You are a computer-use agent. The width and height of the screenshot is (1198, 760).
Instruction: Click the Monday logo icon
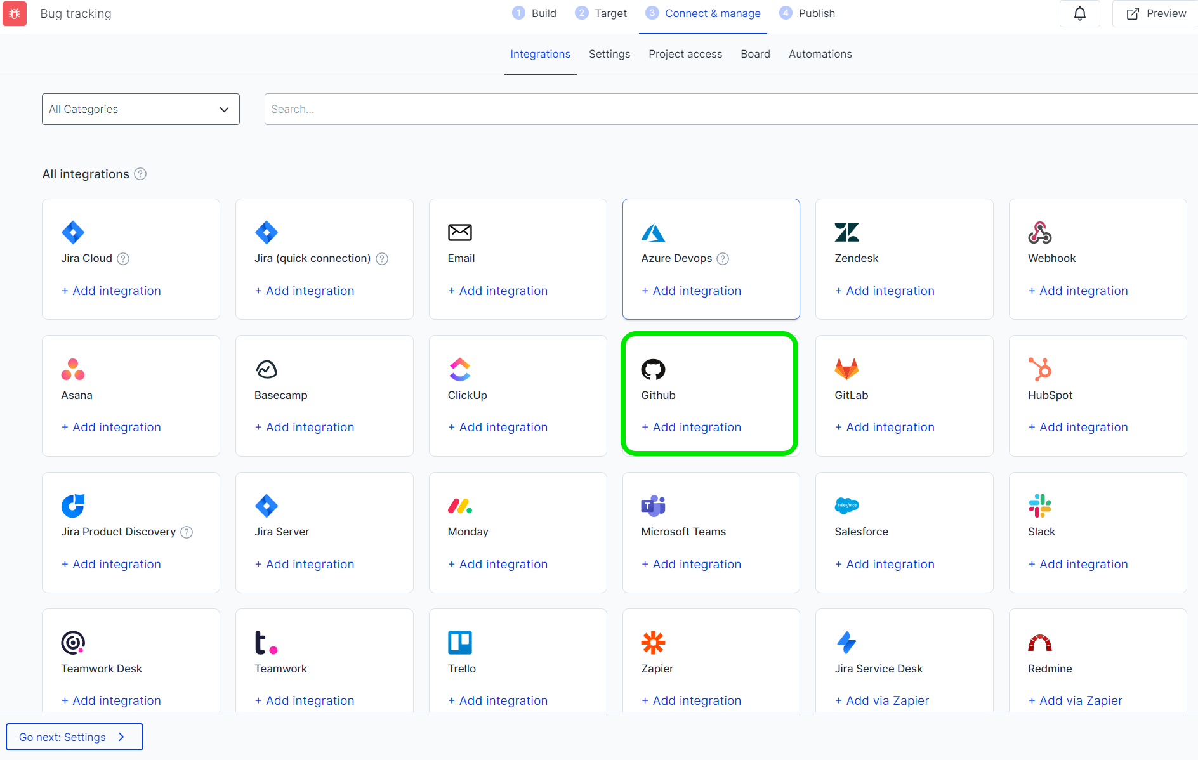coord(460,506)
